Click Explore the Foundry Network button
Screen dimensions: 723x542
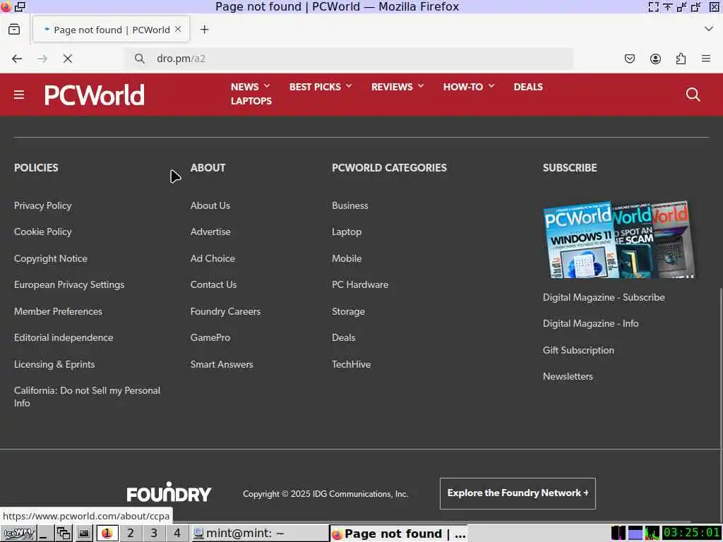click(x=518, y=493)
